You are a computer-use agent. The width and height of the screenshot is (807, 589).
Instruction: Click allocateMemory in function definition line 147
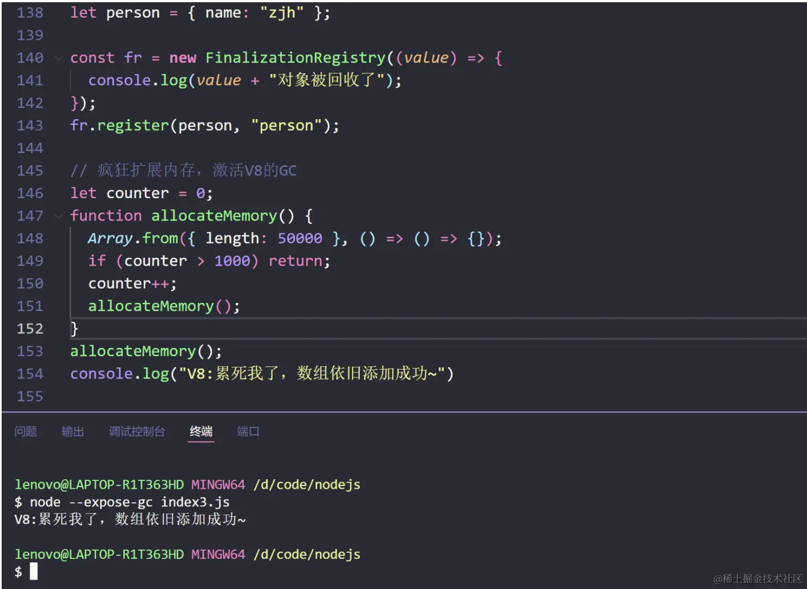point(214,216)
